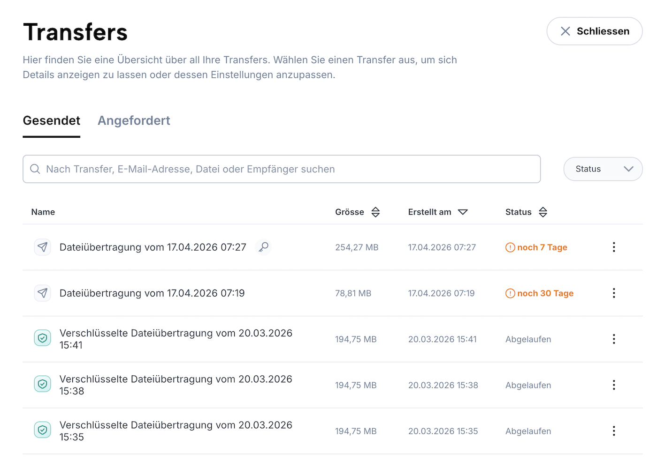The height and width of the screenshot is (461, 657).
Task: Click Abgelaufen status in the 15:38 row
Action: pos(528,385)
